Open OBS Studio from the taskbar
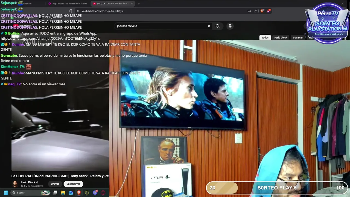Screen dimensions: 350x197 tap(87, 193)
